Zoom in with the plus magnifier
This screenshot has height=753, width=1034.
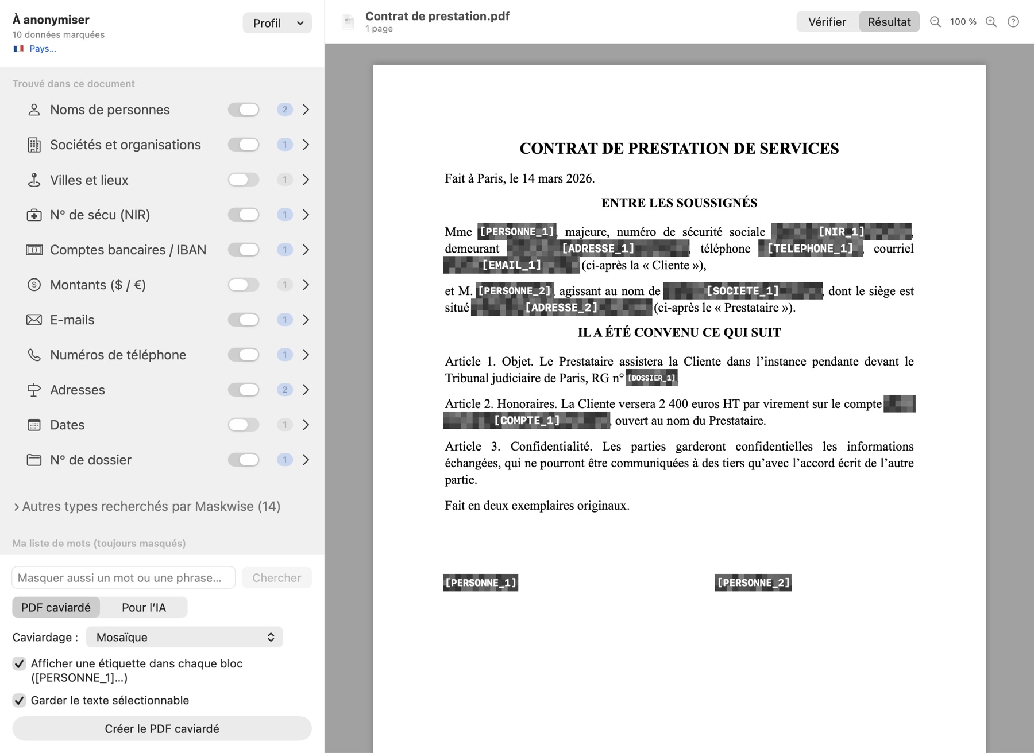991,22
